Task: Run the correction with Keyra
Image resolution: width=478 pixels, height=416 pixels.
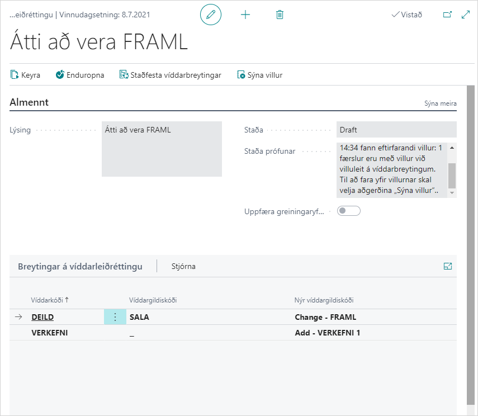Action: pos(26,75)
